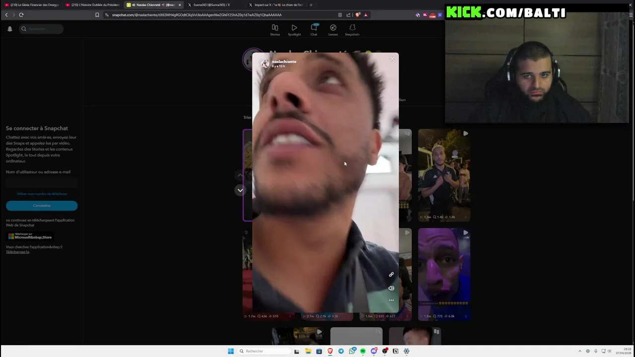Mute the story sound with speaker icon
635x357 pixels.
[391, 288]
